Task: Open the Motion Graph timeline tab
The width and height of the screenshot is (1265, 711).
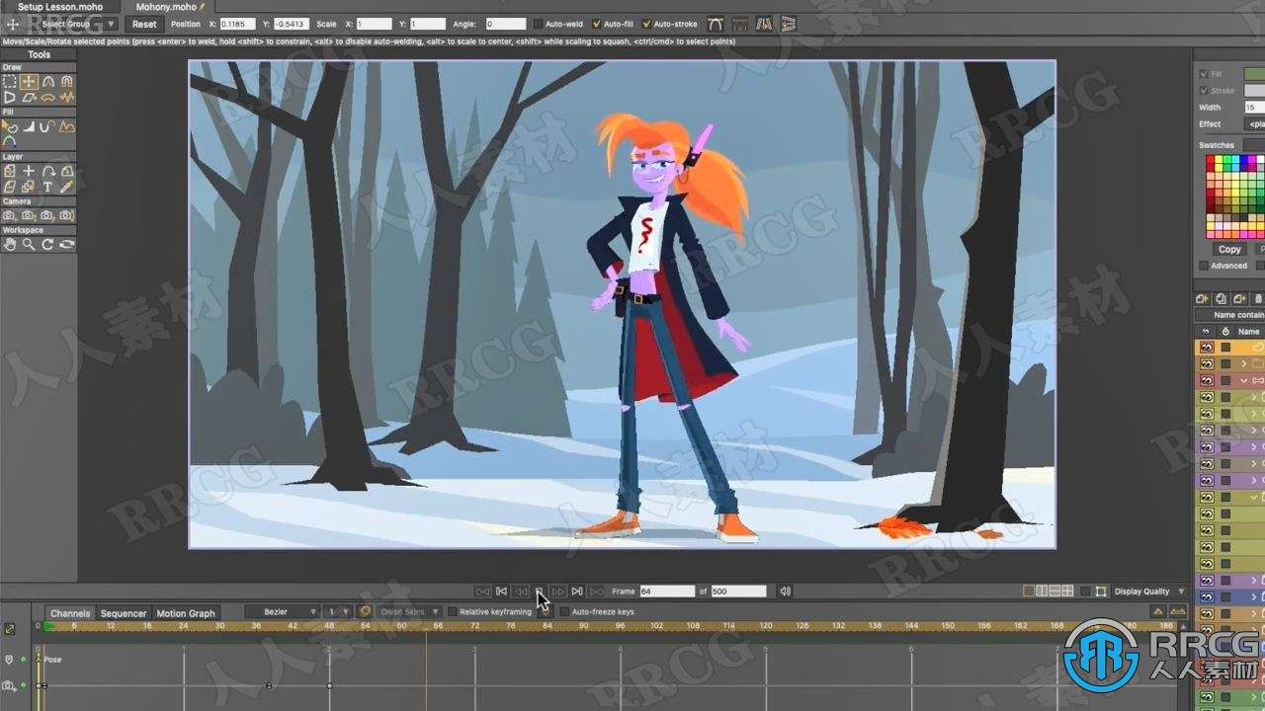Action: pyautogui.click(x=186, y=613)
